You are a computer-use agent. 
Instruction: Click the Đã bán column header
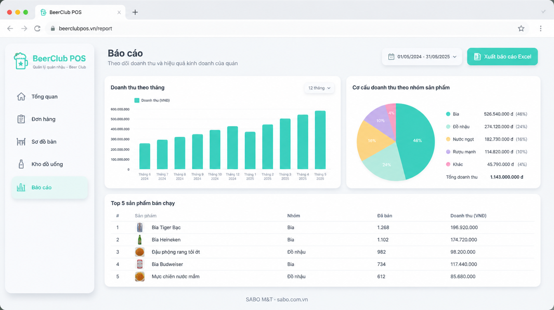[385, 216]
